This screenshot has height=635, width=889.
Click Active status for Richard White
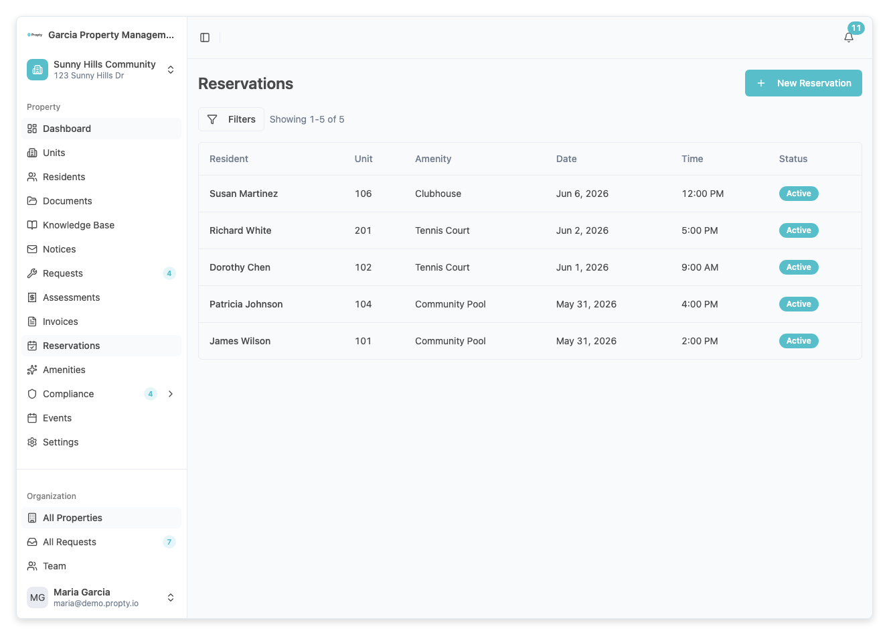tap(799, 230)
